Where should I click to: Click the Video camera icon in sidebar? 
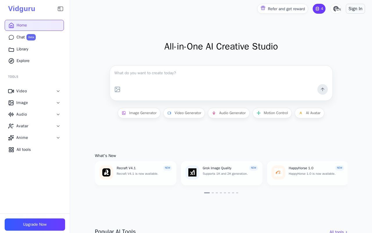click(11, 91)
